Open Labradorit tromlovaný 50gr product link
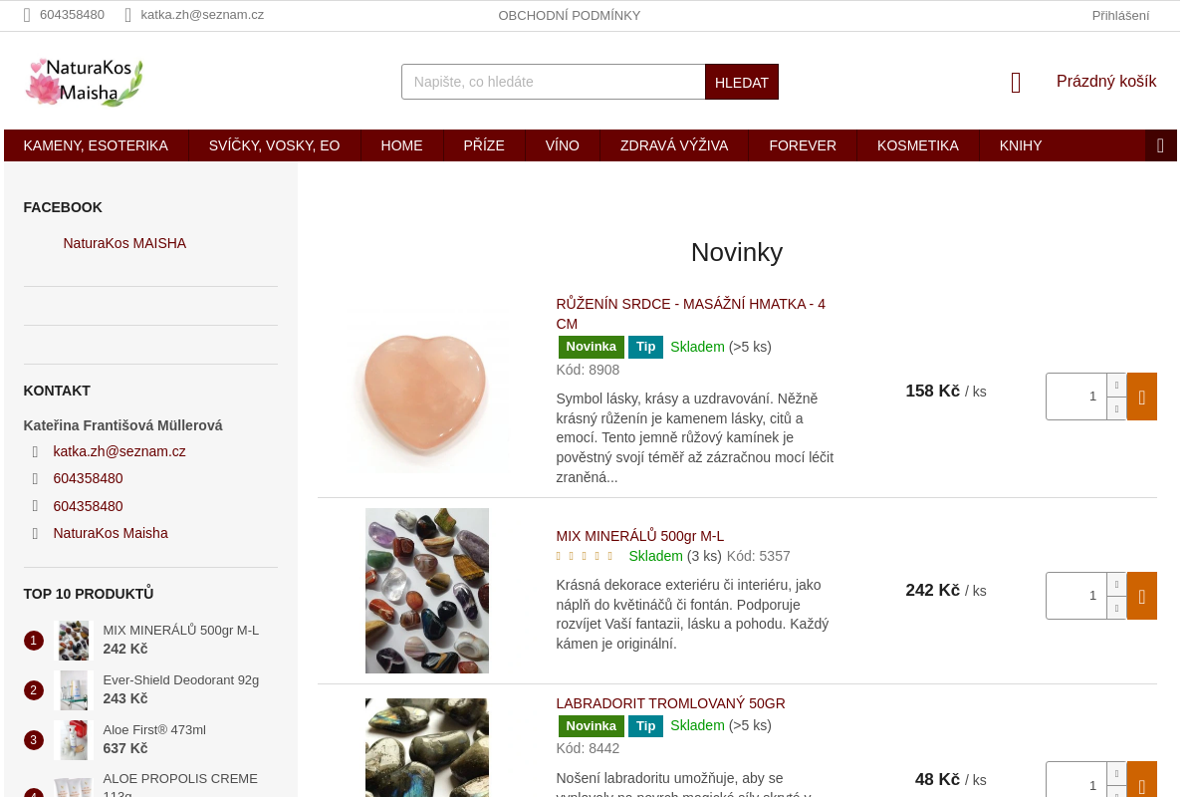The image size is (1195, 797). pos(670,703)
